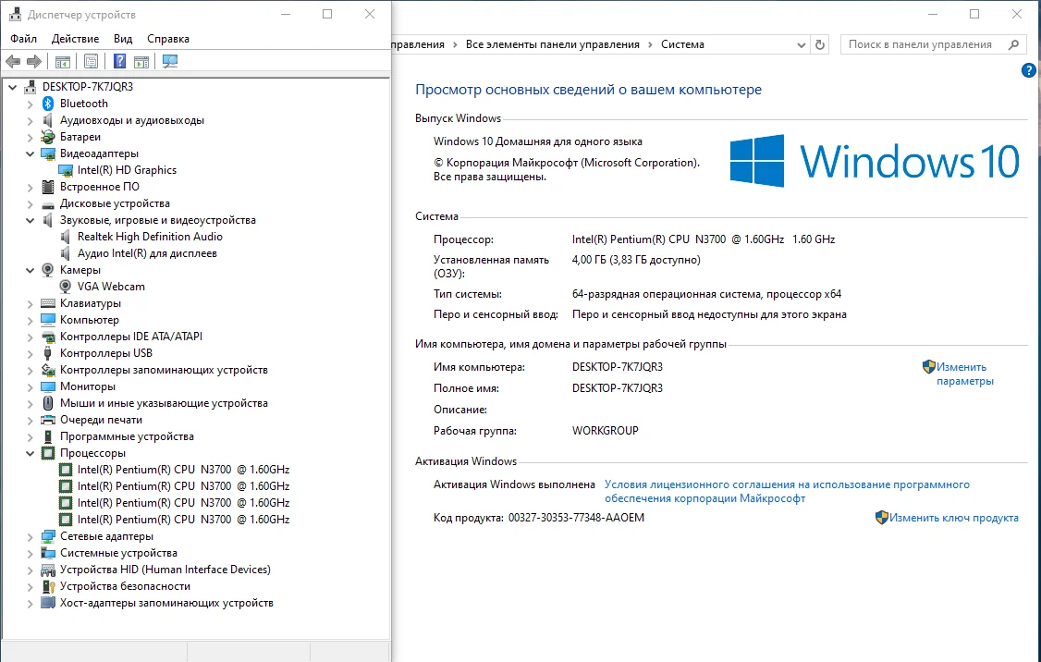Open the Действие menu
This screenshot has width=1041, height=662.
75,39
